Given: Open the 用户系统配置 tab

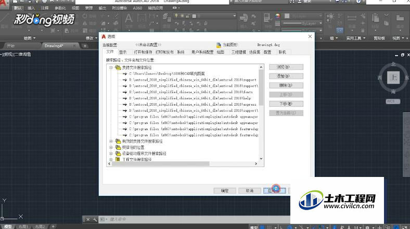Looking at the screenshot, I should (202, 52).
